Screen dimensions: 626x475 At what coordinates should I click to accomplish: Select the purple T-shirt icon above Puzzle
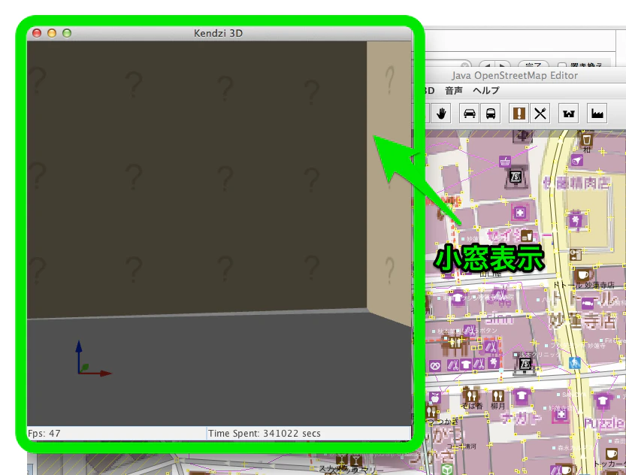tap(603, 400)
